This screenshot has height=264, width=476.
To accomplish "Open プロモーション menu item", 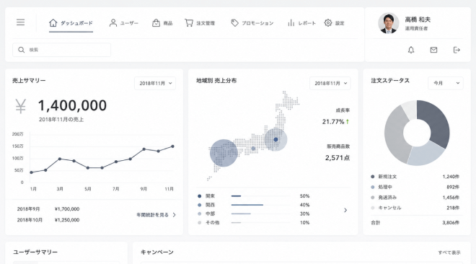I will tap(252, 23).
